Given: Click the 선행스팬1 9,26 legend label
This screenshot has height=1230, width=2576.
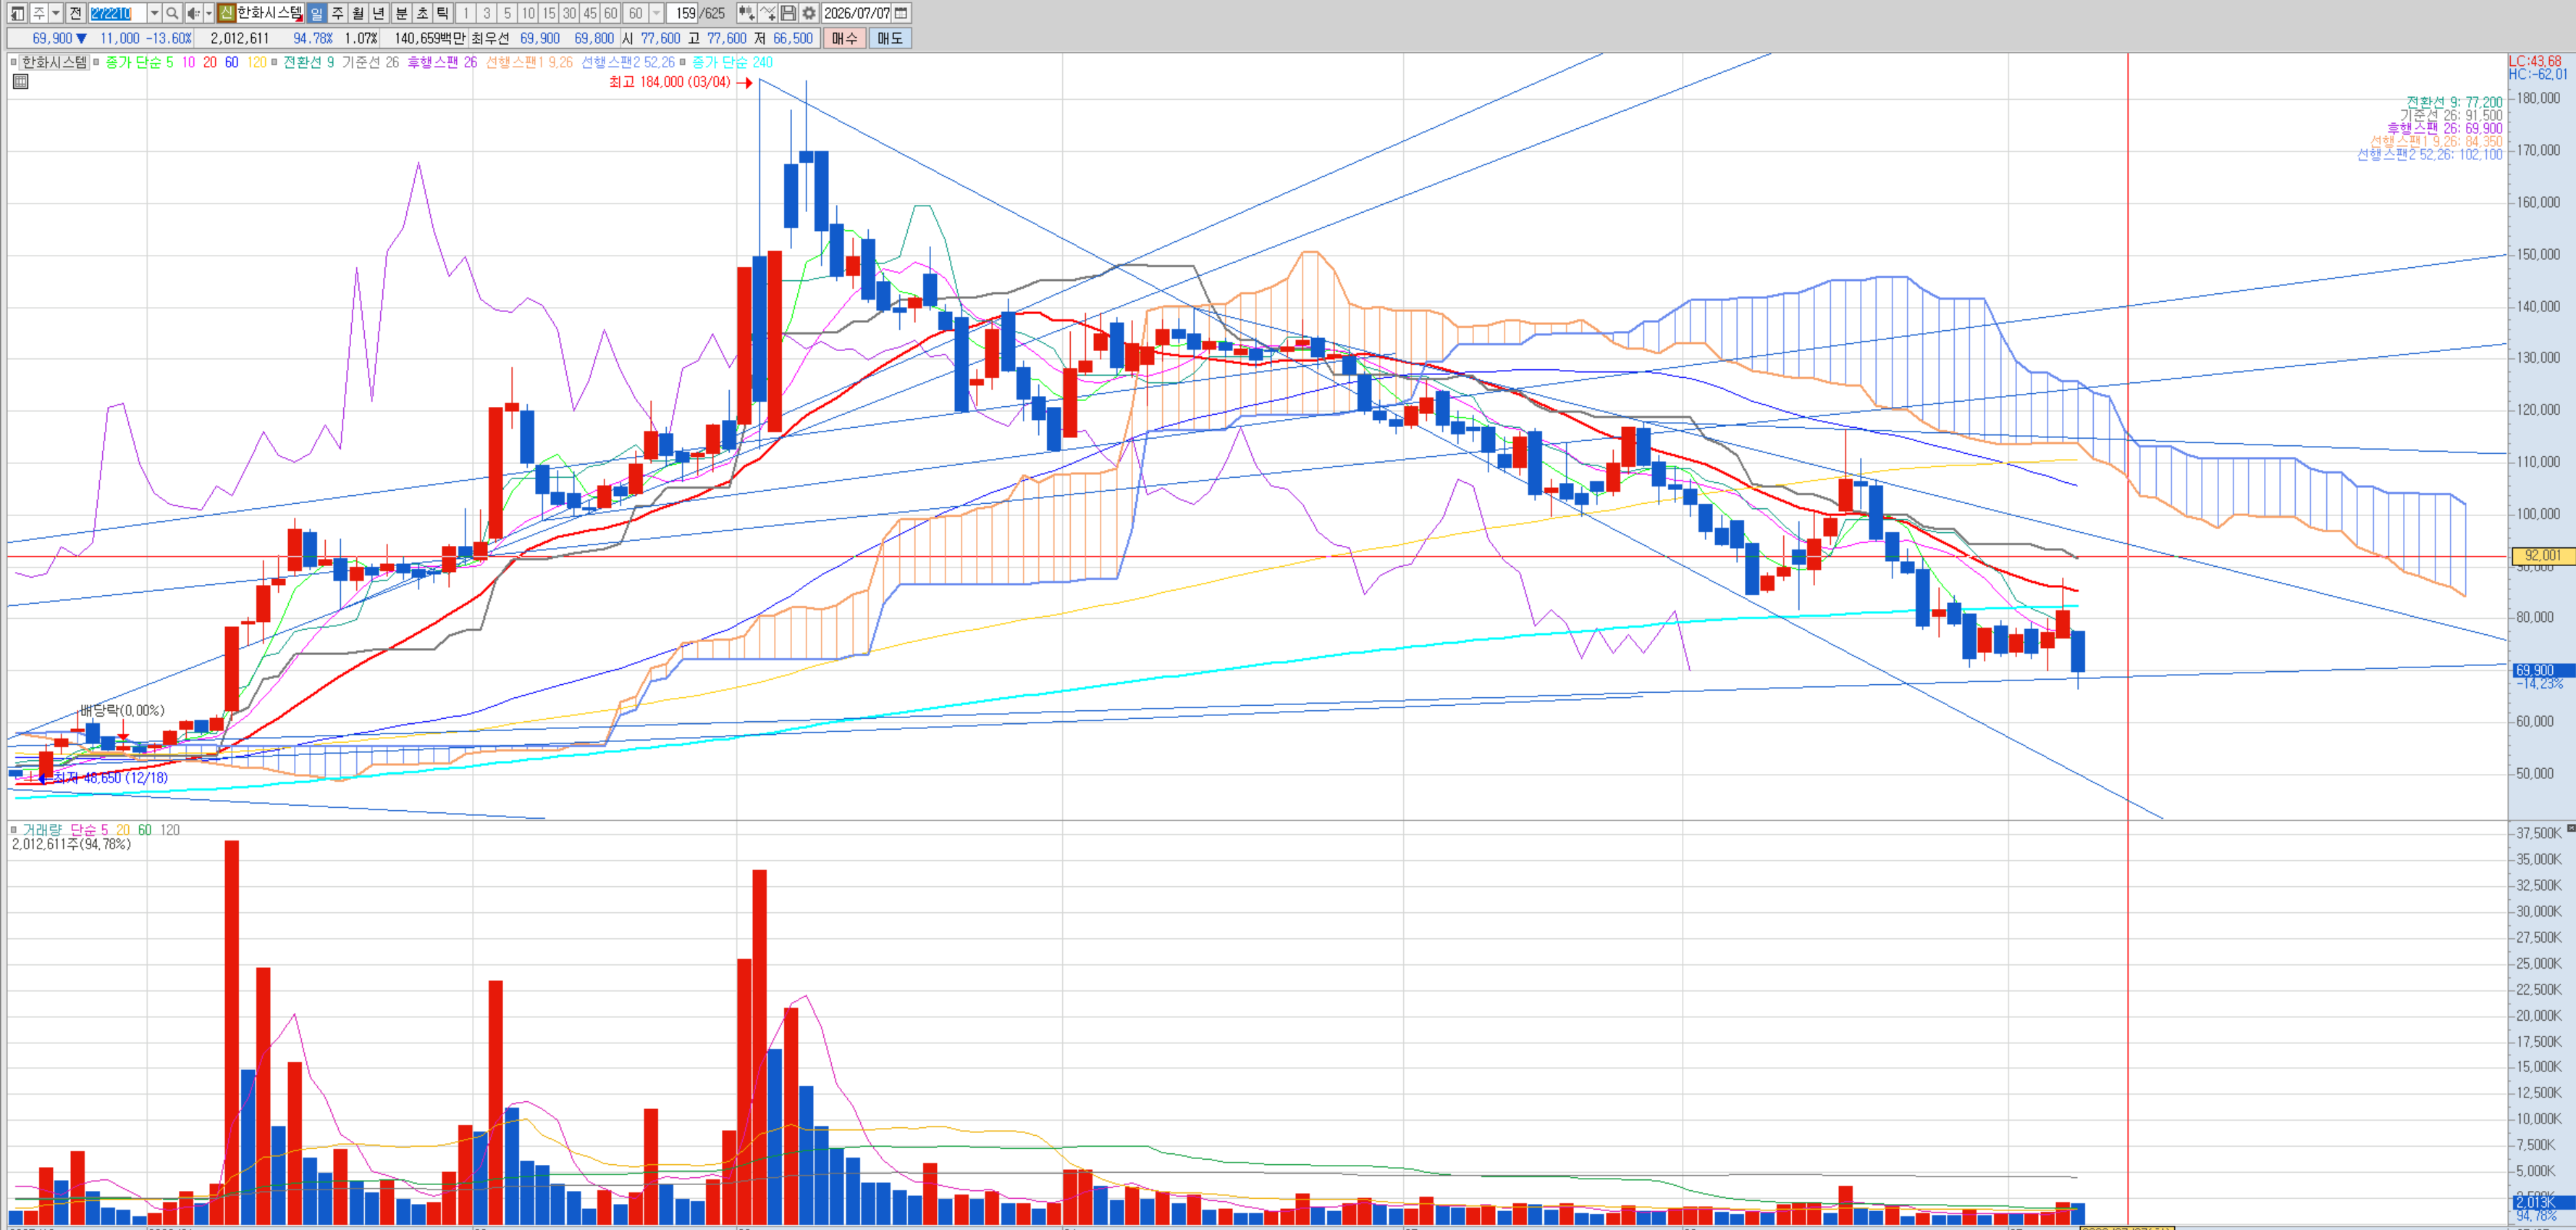Looking at the screenshot, I should pos(529,62).
